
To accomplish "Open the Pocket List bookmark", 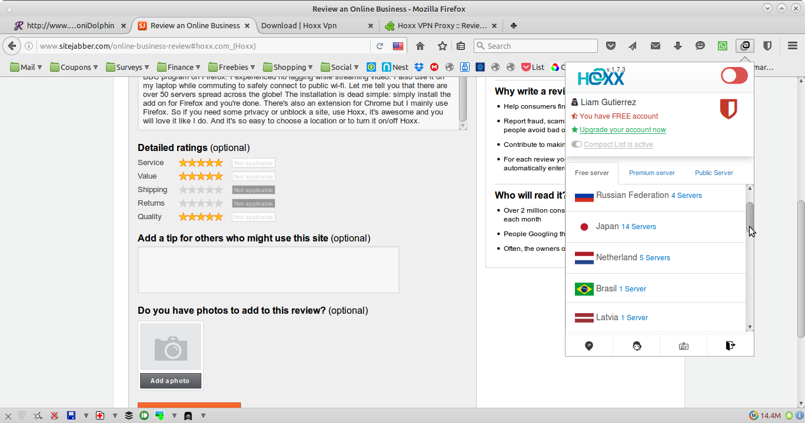I will (533, 67).
